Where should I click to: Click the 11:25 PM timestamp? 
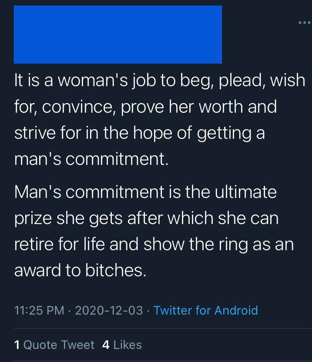(39, 310)
